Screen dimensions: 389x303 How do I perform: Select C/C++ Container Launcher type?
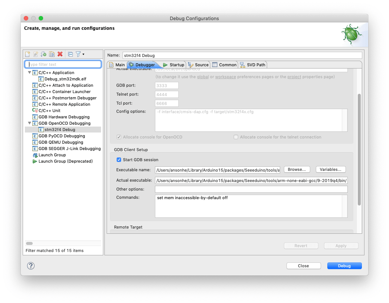62,92
